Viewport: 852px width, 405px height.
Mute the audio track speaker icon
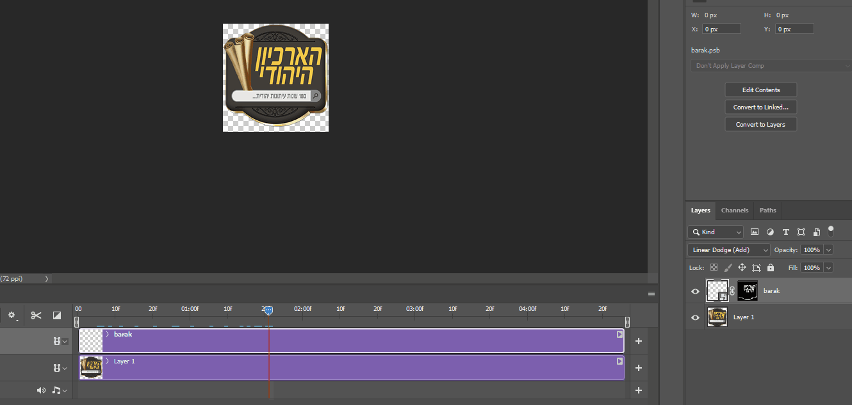42,390
